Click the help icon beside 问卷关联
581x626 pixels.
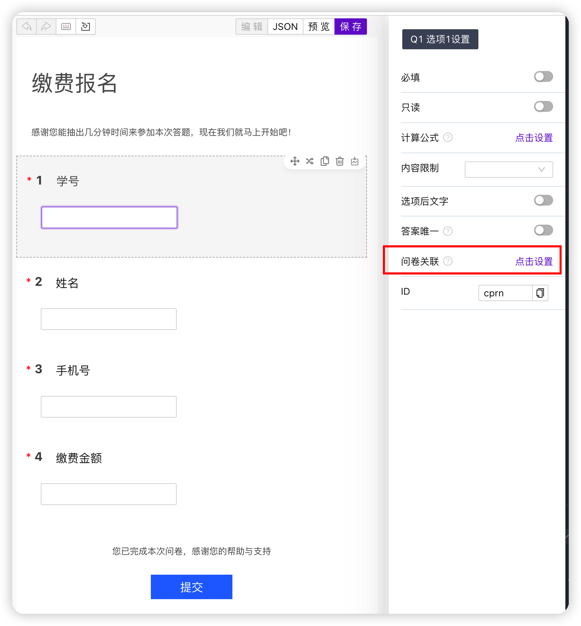point(448,261)
